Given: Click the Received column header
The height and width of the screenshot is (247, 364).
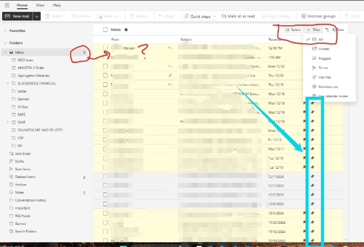Looking at the screenshot, I should pos(275,40).
